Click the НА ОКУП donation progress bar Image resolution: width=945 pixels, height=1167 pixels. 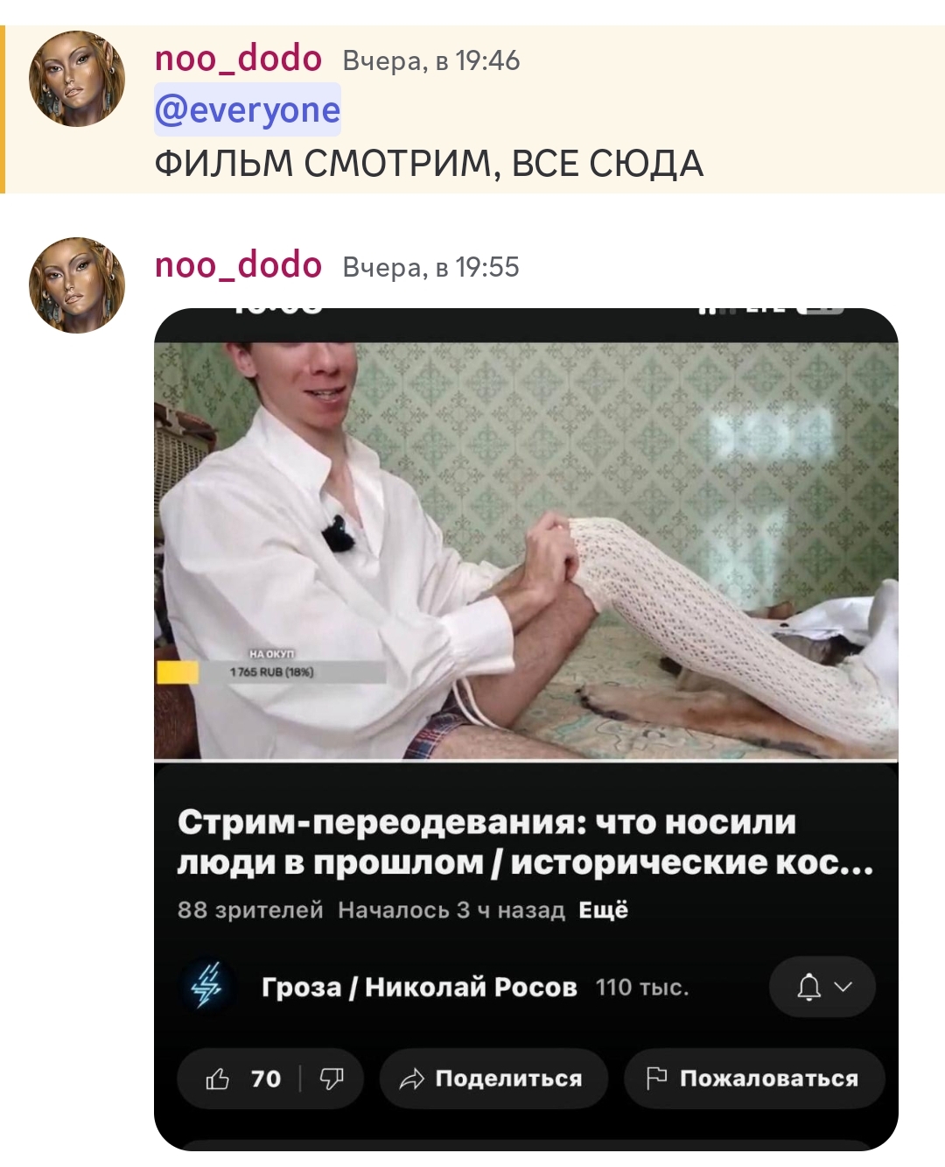click(x=271, y=672)
